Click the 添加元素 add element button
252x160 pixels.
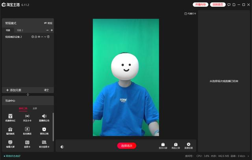(x=14, y=90)
